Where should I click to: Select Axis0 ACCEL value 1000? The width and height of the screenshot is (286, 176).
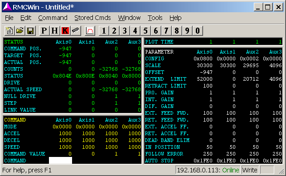[x=65, y=133]
